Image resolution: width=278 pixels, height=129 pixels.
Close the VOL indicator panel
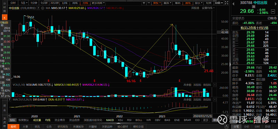(215, 85)
